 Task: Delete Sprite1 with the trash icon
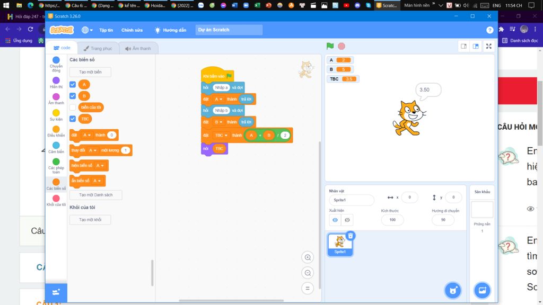[351, 236]
